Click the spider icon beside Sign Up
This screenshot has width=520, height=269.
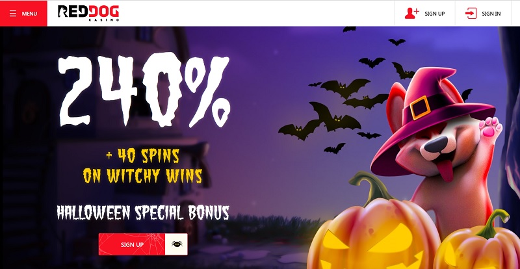[x=176, y=244]
